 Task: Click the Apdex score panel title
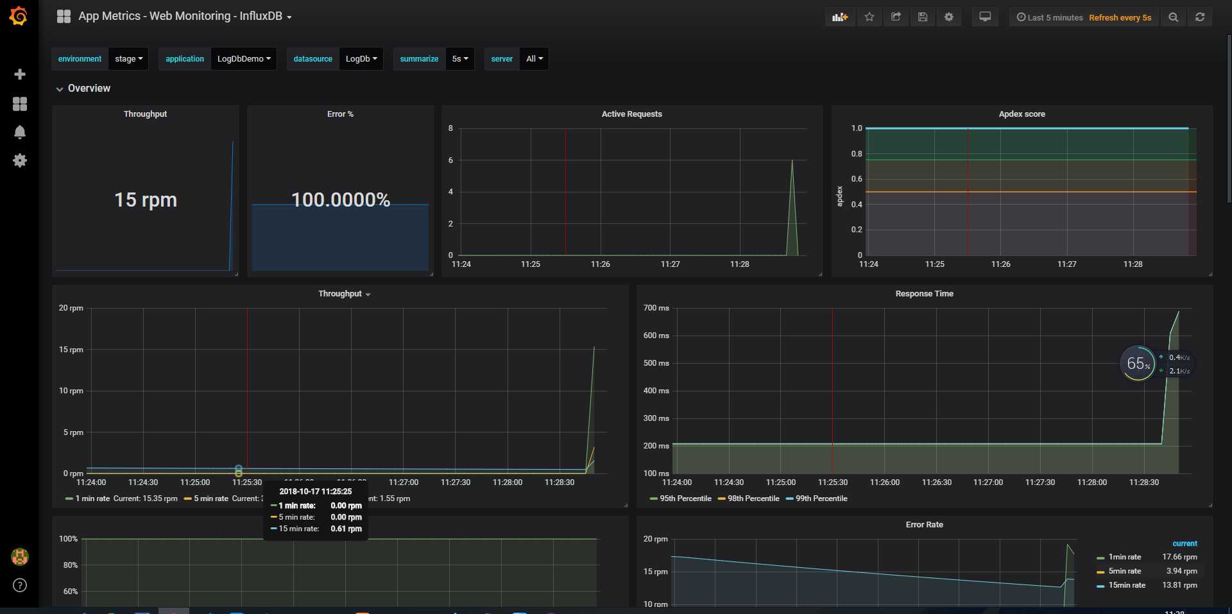(1022, 114)
